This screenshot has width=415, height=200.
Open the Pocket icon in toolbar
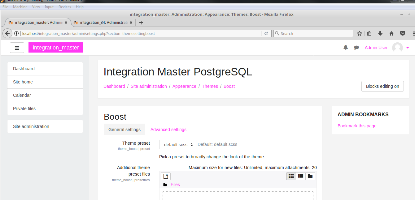point(403,33)
